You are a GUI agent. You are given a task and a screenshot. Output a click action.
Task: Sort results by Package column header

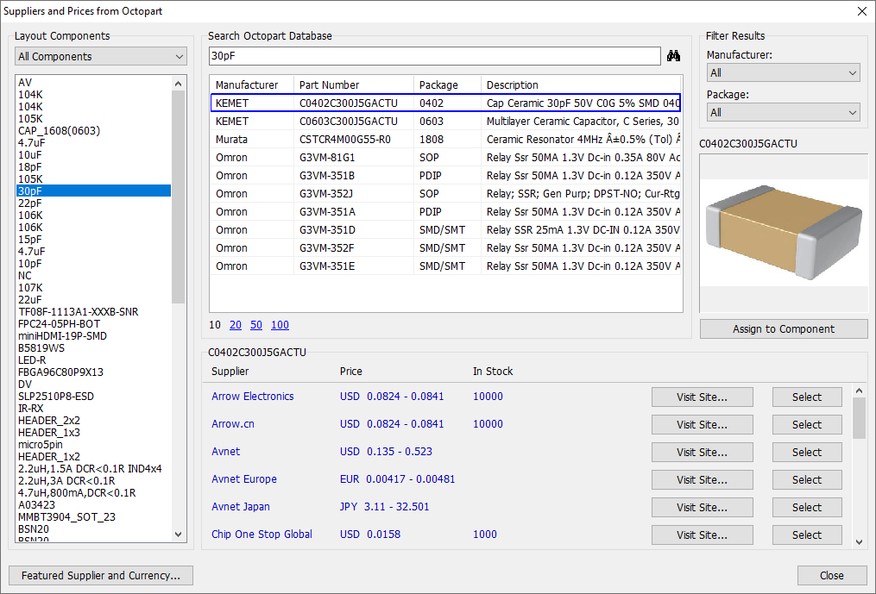click(x=447, y=84)
